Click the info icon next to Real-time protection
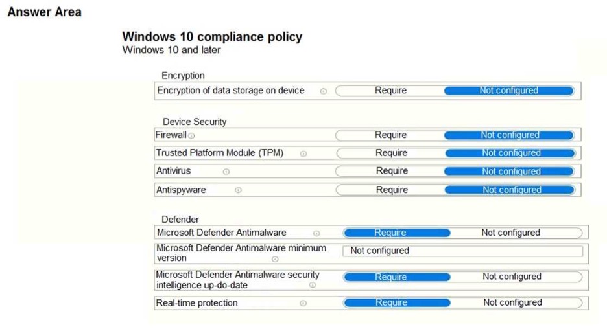Screen dimensions: 607x329 tap(303, 303)
